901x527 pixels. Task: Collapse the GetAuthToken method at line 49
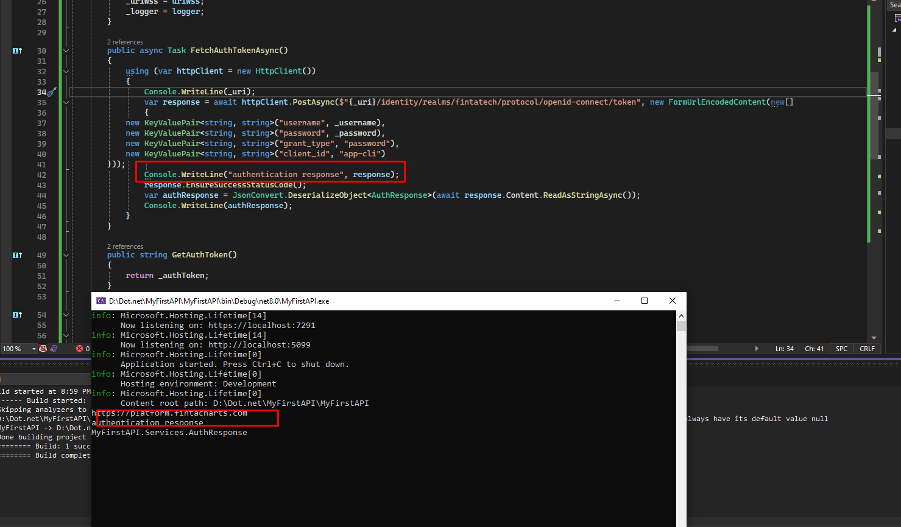[x=66, y=255]
